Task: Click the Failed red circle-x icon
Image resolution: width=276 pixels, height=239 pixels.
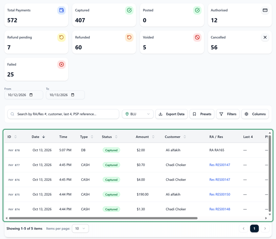Action: (x=61, y=64)
